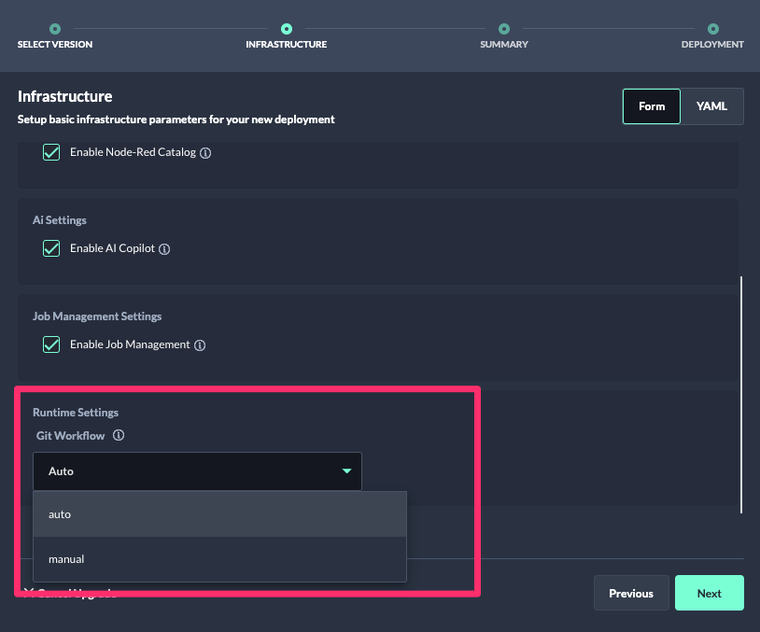Select the auto option in the dropdown

coord(219,514)
